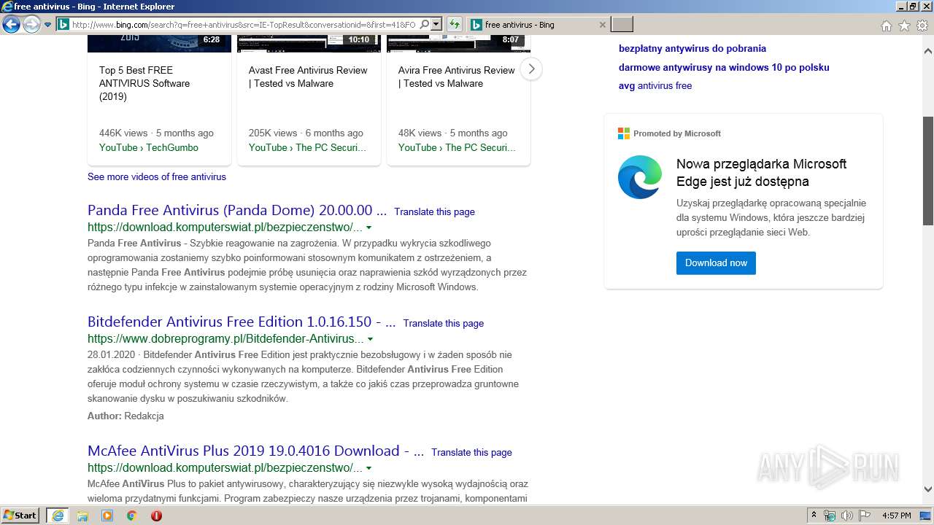The width and height of the screenshot is (934, 525).
Task: Go back with the browser Back arrow
Action: click(x=11, y=25)
